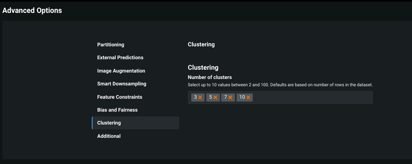Remove the 5 clusters value tag

click(216, 98)
